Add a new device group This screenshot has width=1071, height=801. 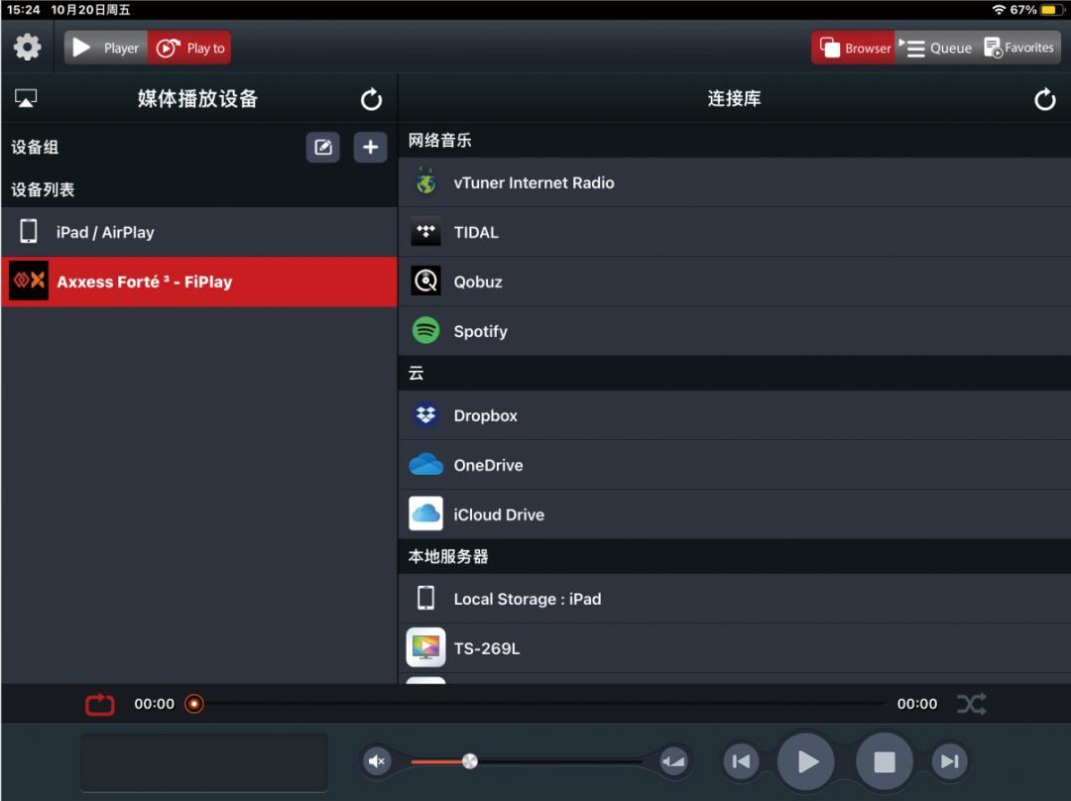click(370, 148)
